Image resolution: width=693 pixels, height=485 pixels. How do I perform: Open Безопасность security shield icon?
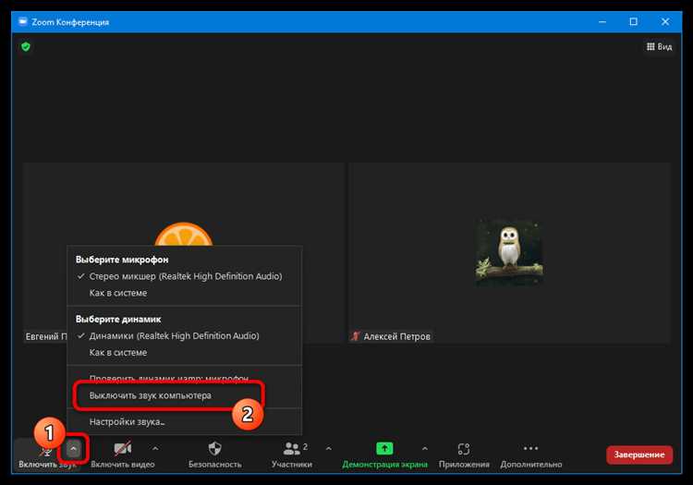click(x=214, y=449)
